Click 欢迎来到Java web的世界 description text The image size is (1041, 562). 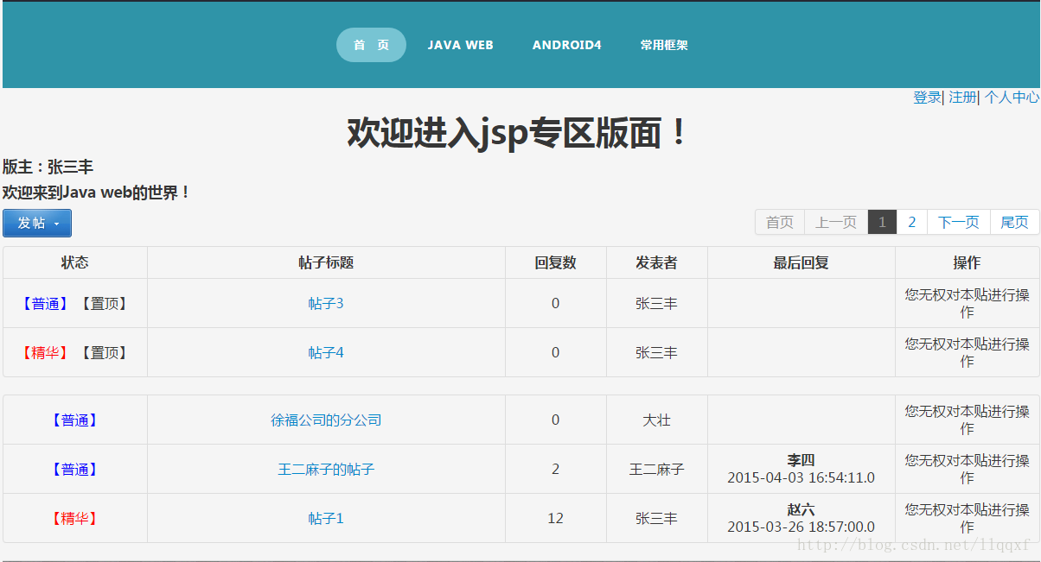pyautogui.click(x=96, y=193)
